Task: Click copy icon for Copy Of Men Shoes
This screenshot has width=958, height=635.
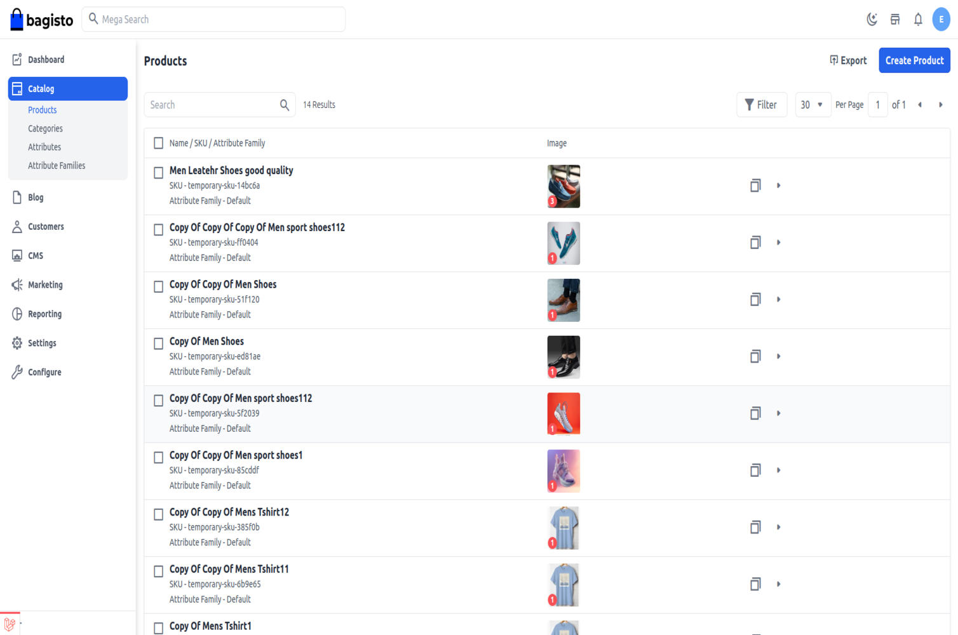Action: coord(755,356)
